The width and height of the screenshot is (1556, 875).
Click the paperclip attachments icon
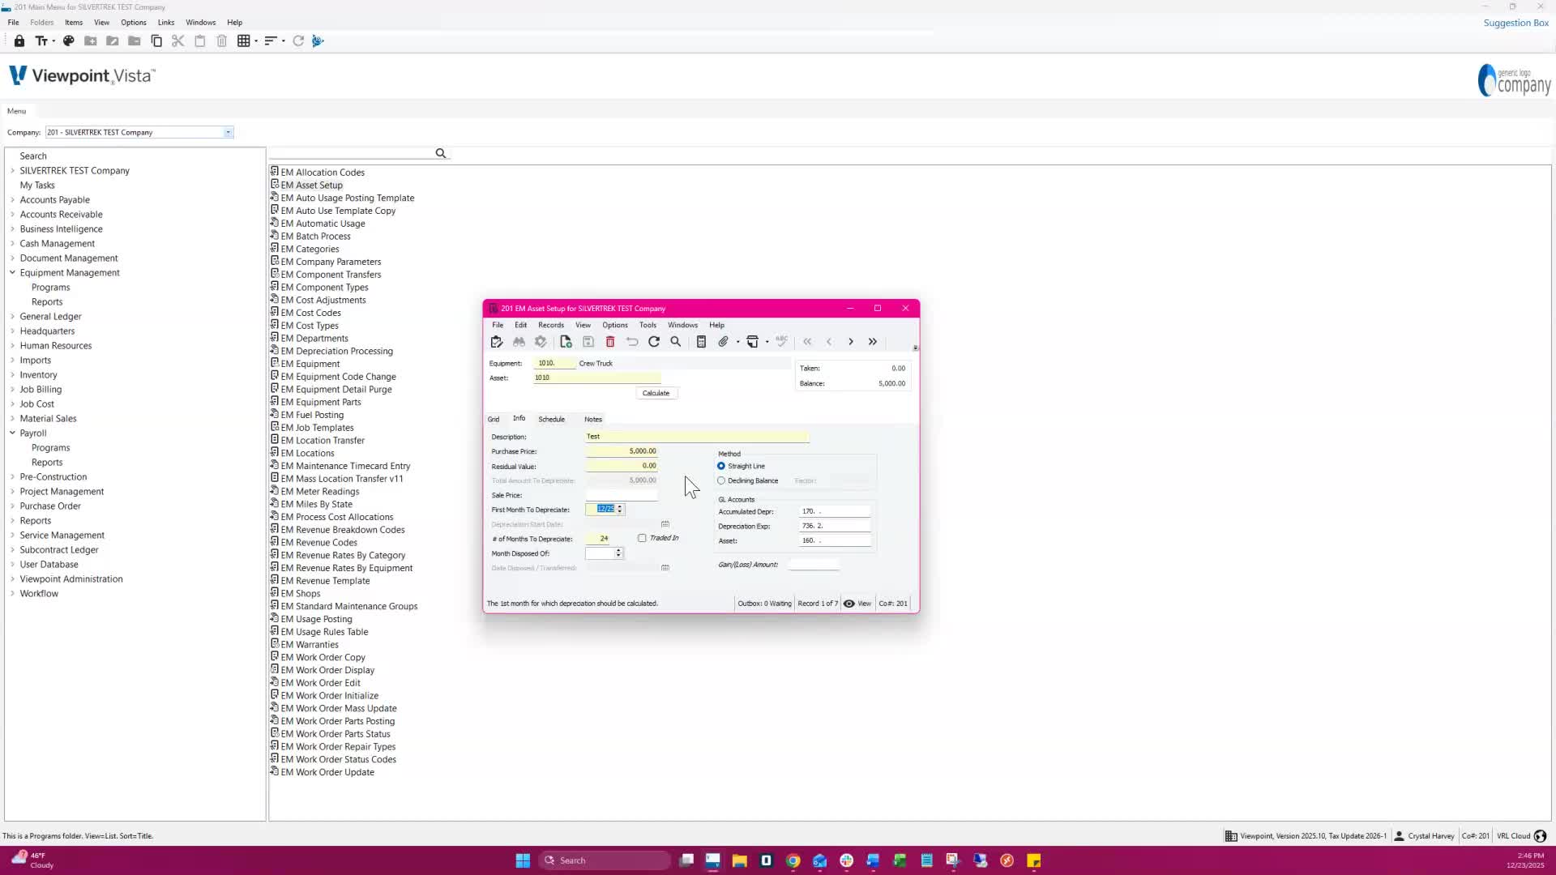click(723, 342)
